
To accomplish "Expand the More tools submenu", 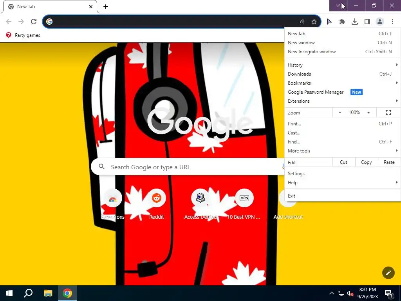I will click(342, 151).
